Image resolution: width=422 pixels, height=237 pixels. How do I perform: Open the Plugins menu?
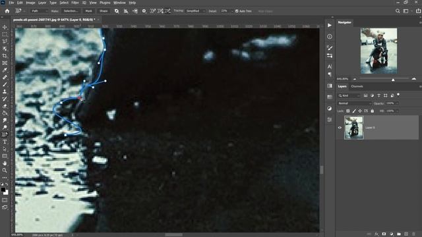[x=105, y=3]
